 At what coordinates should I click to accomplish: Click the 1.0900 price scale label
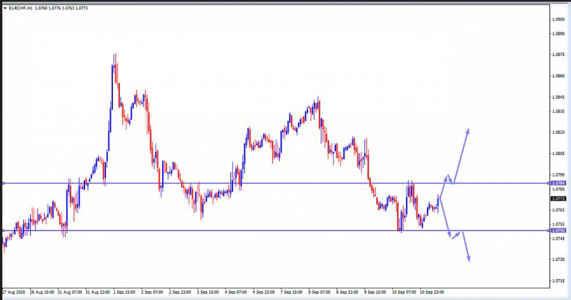559,19
